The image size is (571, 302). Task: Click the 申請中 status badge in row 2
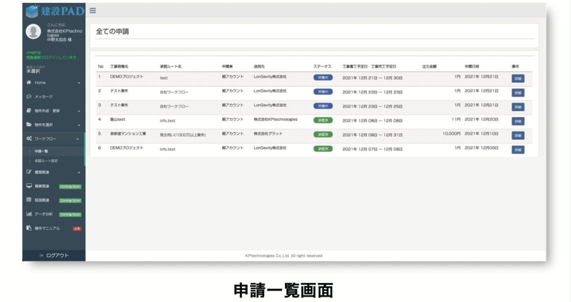coord(323,92)
